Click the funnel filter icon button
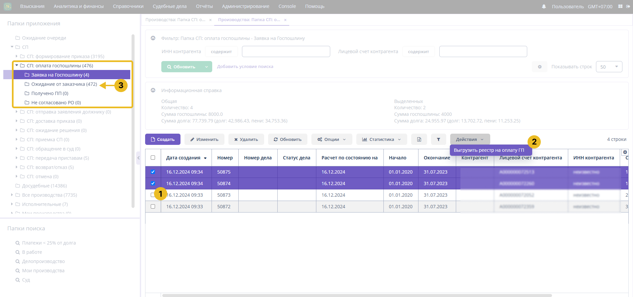633x297 pixels. [438, 140]
